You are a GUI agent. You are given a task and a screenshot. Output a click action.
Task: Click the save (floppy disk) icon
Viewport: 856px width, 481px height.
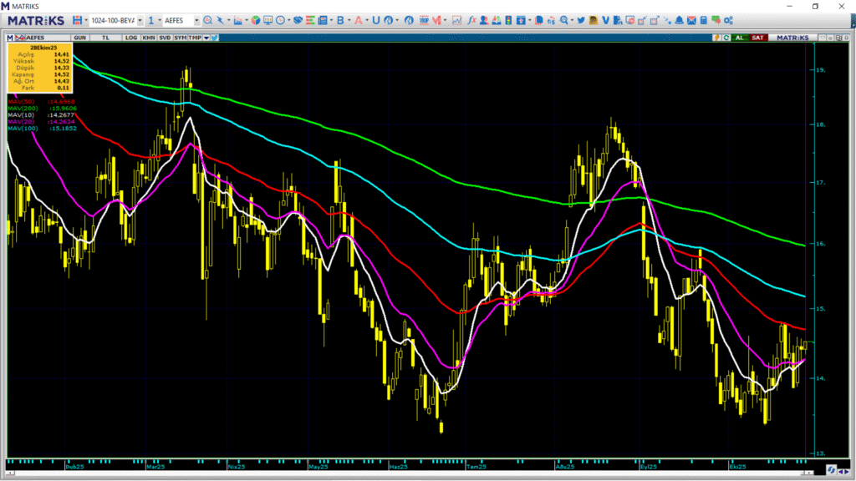click(x=77, y=19)
